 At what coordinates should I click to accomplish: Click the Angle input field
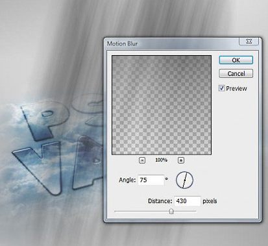coord(151,180)
